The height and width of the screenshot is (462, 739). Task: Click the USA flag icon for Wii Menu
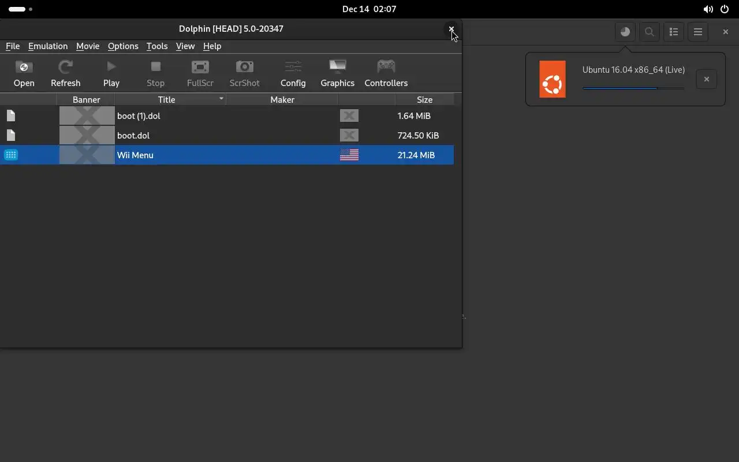point(349,155)
